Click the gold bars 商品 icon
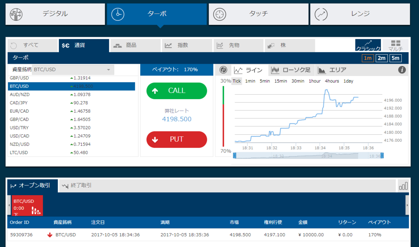Viewport: 419px width, 247px height. pyautogui.click(x=117, y=46)
